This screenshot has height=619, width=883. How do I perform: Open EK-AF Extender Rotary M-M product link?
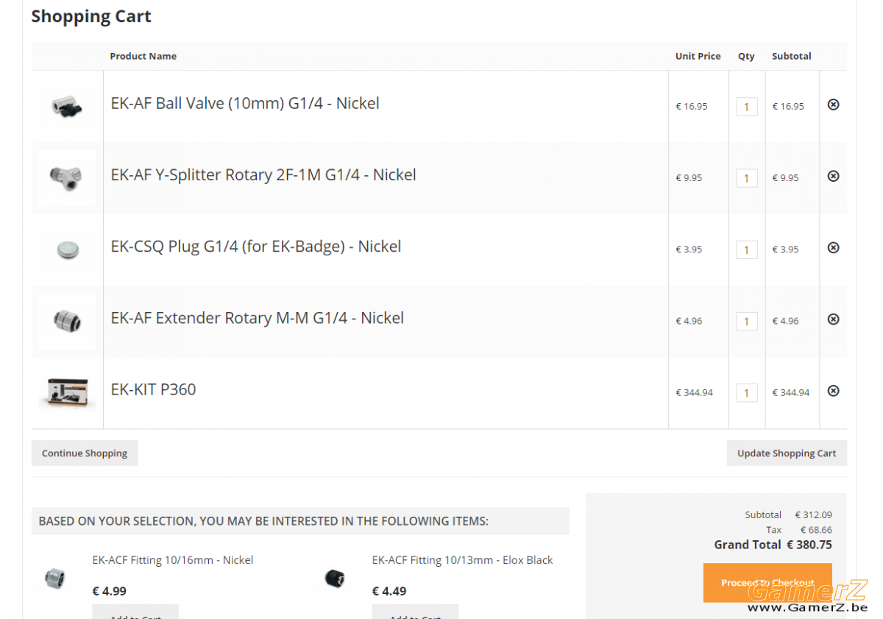coord(258,318)
